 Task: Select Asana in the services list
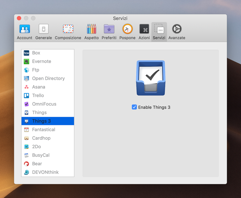click(x=48, y=87)
